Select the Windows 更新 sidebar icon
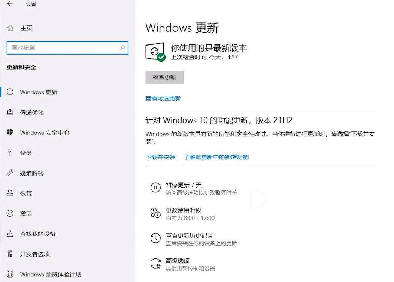This screenshot has width=394, height=282. pyautogui.click(x=10, y=92)
